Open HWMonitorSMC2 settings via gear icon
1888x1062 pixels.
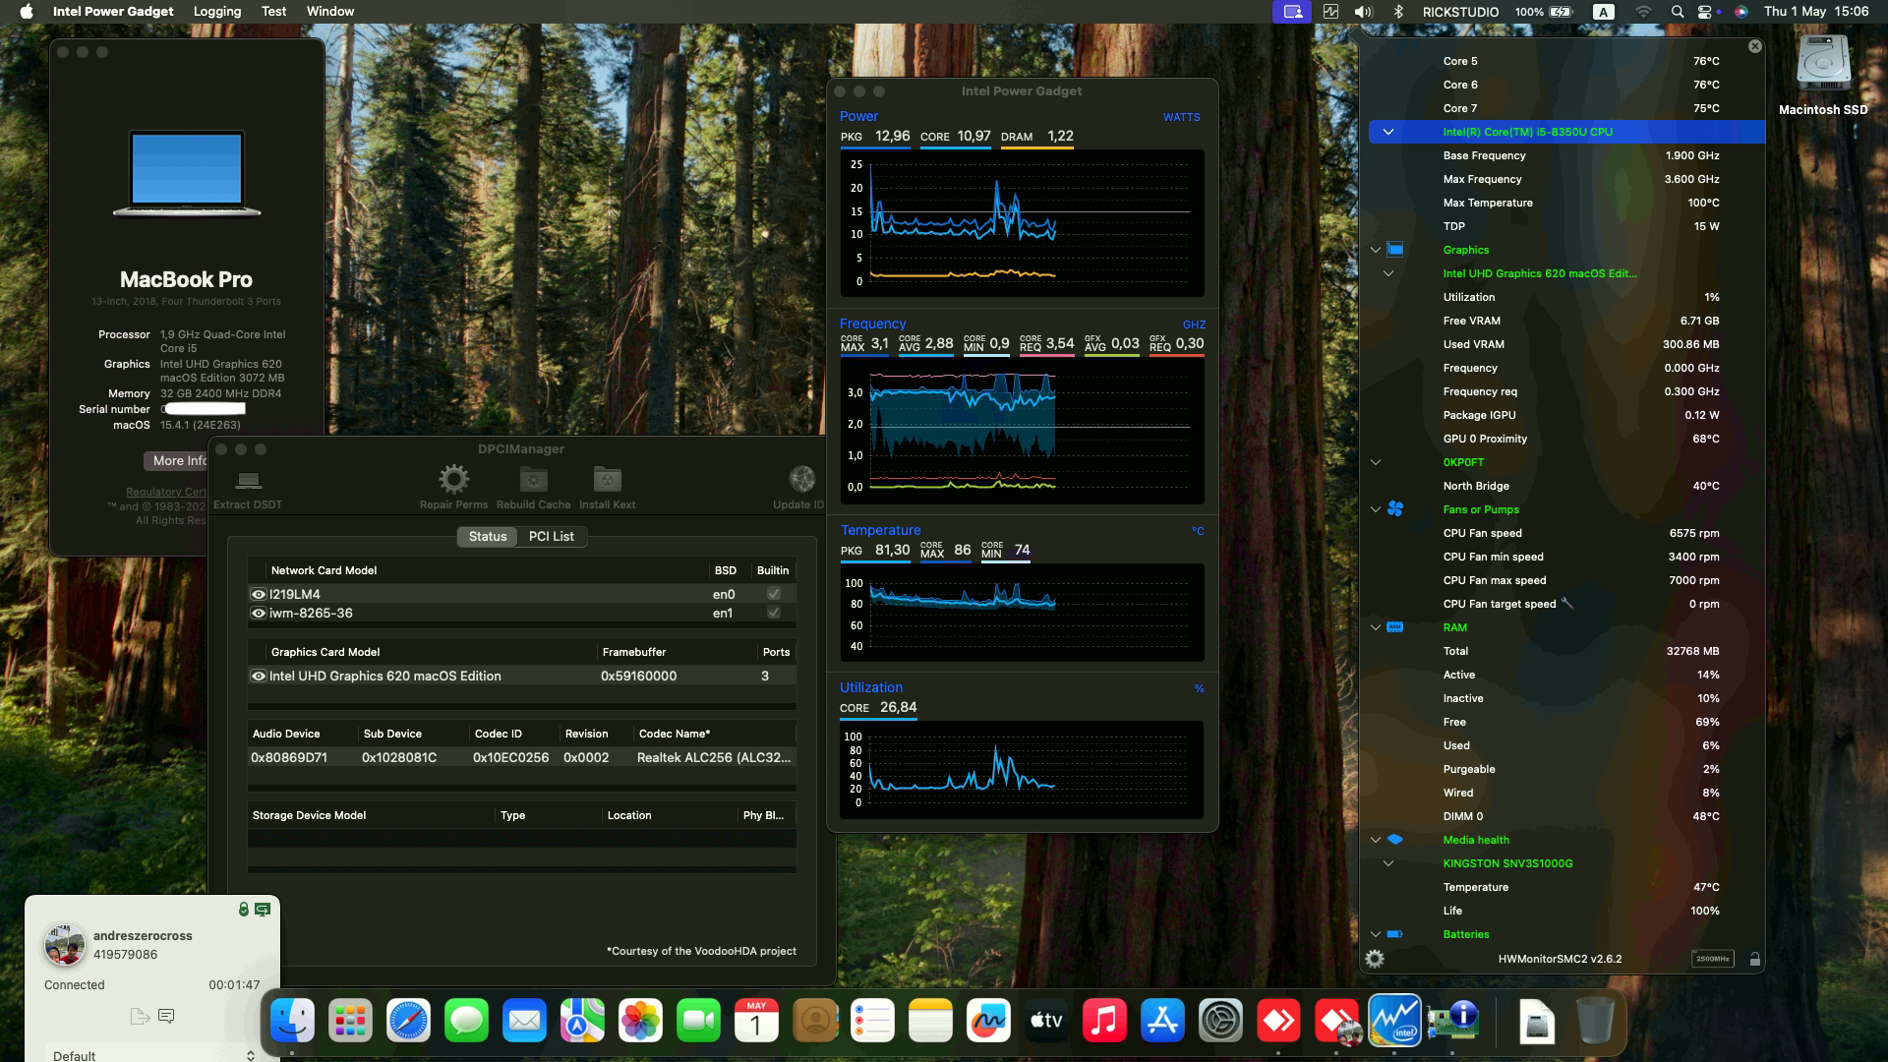(1376, 958)
